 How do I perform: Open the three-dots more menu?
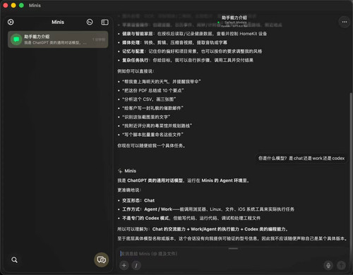[345, 22]
